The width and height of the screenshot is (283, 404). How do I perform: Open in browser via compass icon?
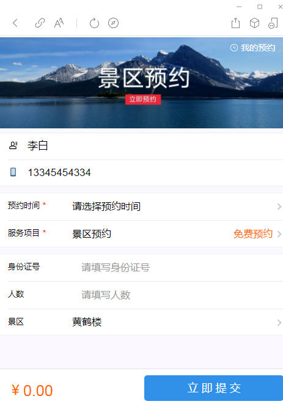(114, 23)
